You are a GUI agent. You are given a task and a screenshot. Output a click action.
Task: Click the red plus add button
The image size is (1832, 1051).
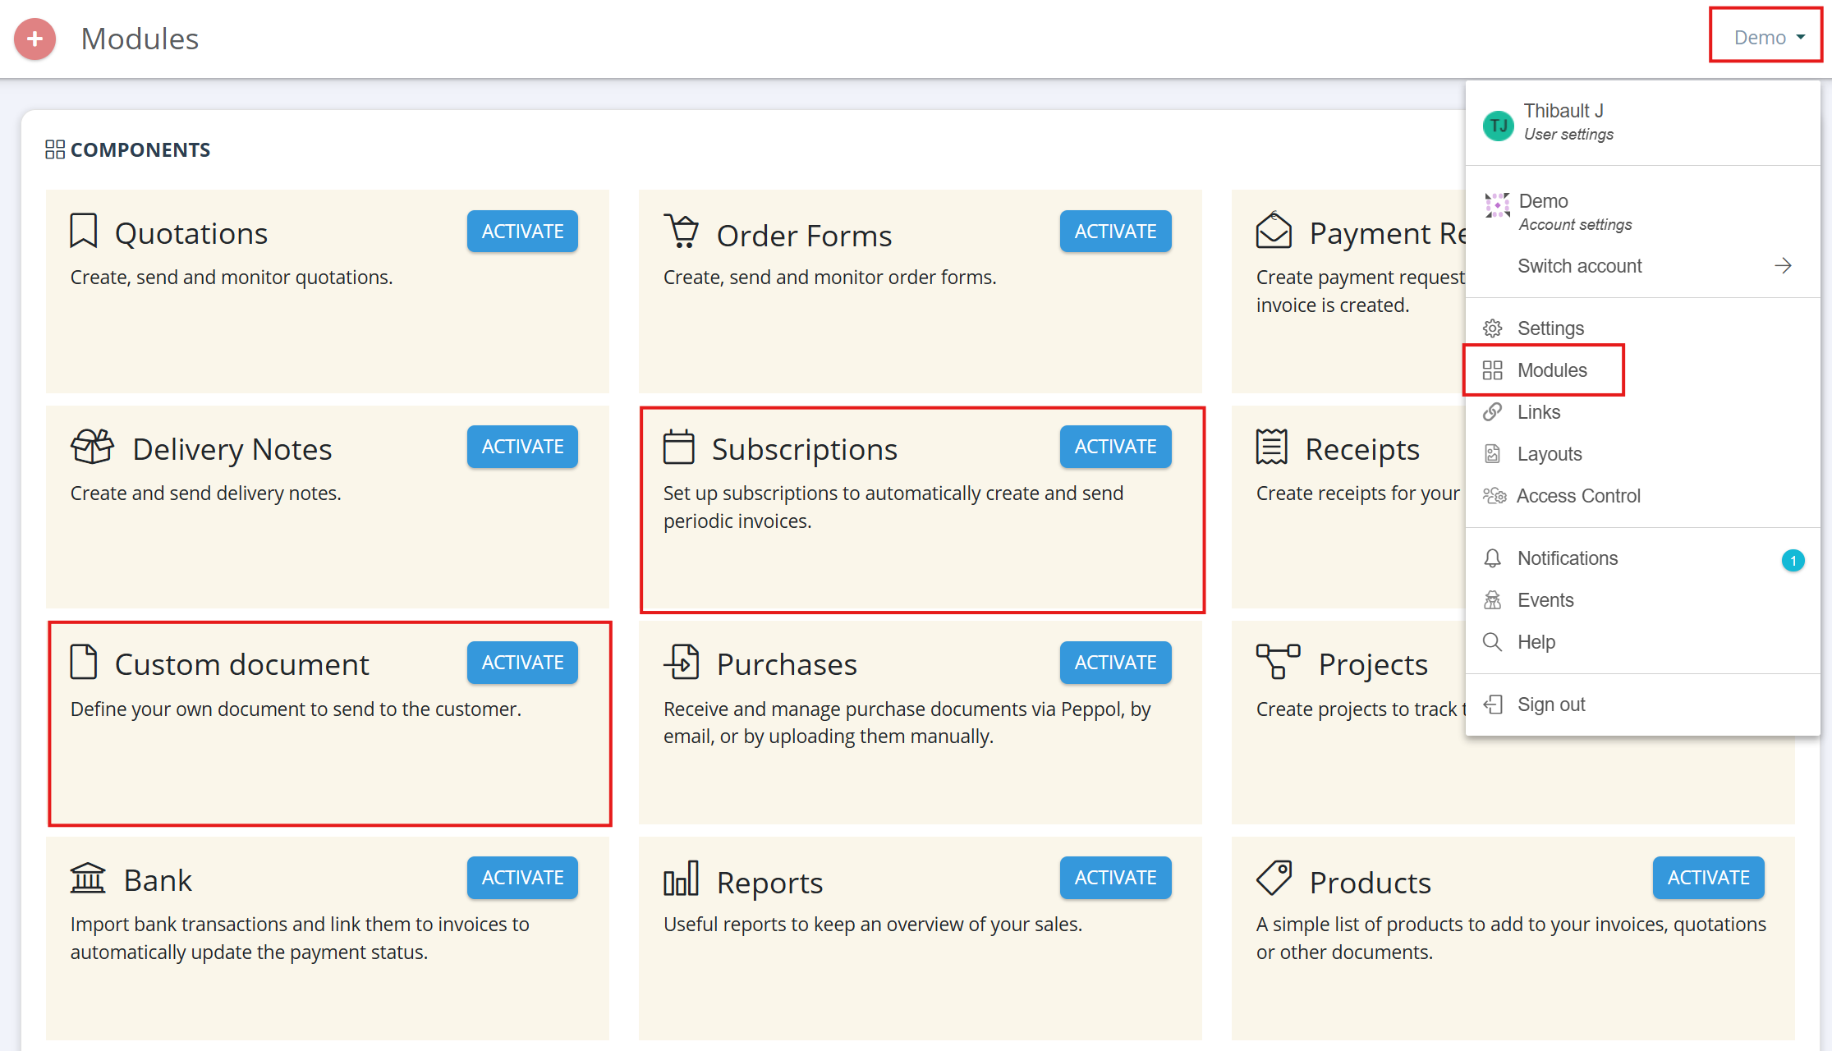[34, 39]
